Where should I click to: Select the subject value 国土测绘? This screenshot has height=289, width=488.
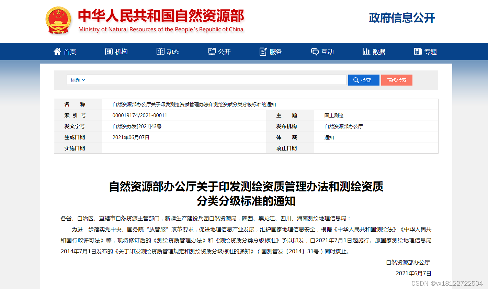pos(334,115)
